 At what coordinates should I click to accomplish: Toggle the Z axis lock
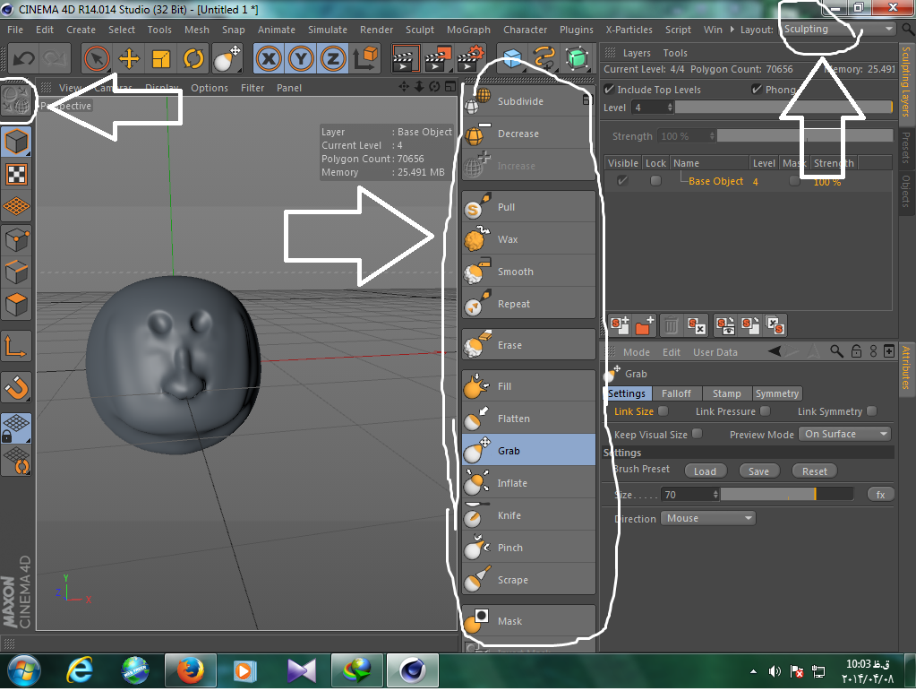tap(333, 58)
